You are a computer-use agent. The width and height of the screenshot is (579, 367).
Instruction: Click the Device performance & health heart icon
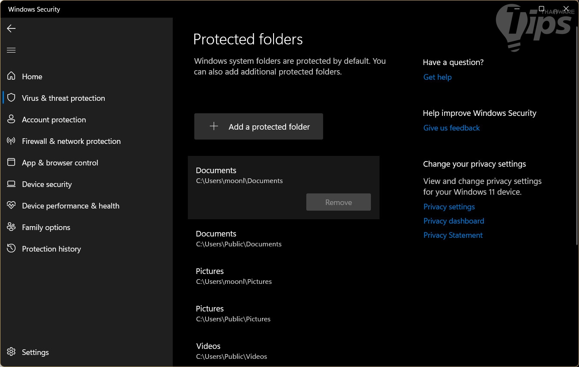click(12, 206)
